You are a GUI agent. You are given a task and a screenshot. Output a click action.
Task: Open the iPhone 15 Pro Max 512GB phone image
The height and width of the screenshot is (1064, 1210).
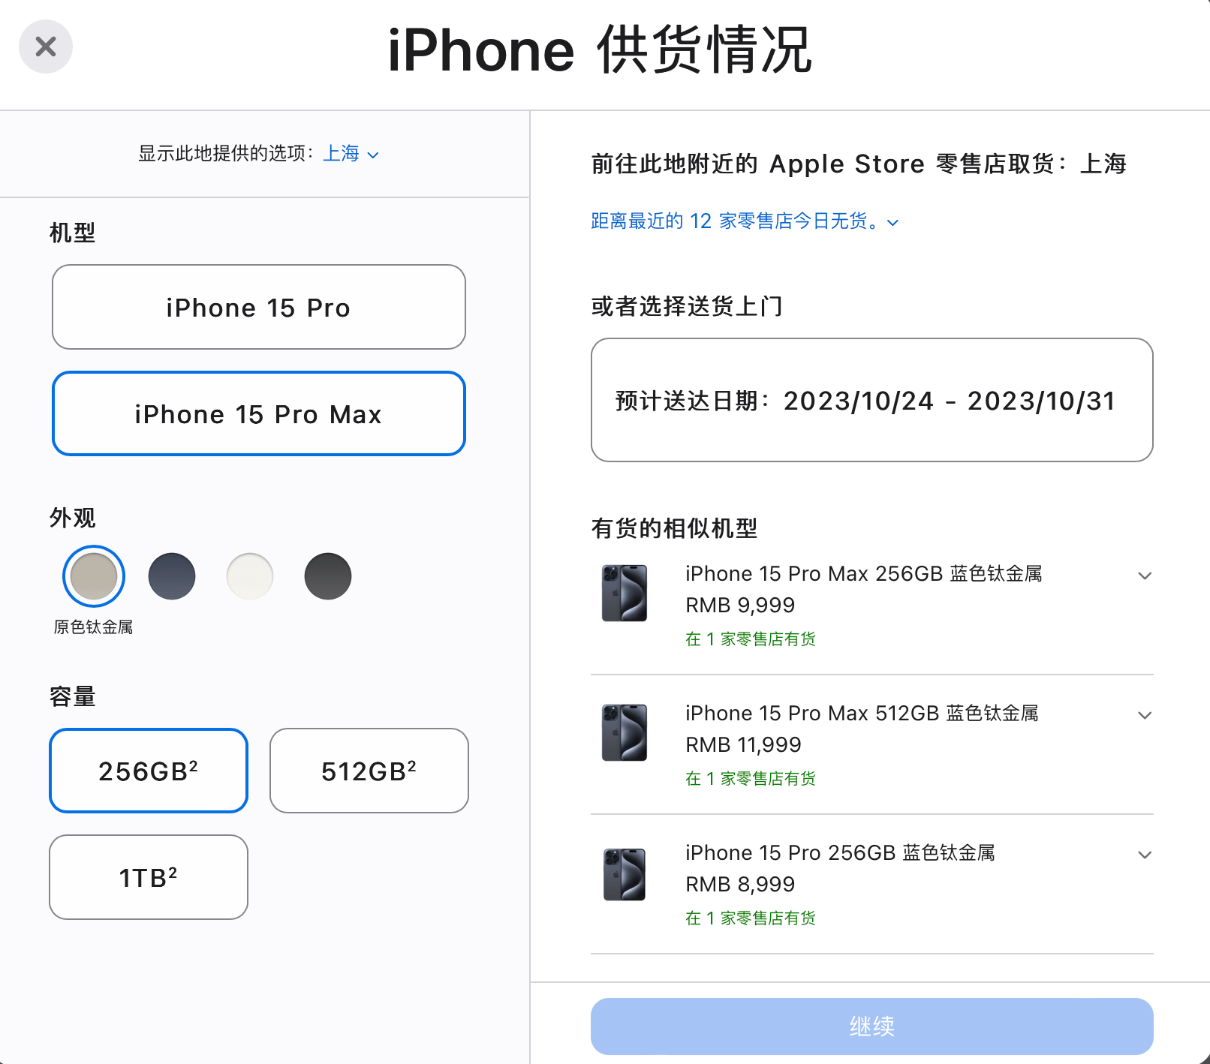(x=625, y=732)
